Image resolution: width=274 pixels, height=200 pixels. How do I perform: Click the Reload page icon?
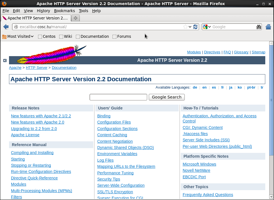pyautogui.click(x=195, y=27)
